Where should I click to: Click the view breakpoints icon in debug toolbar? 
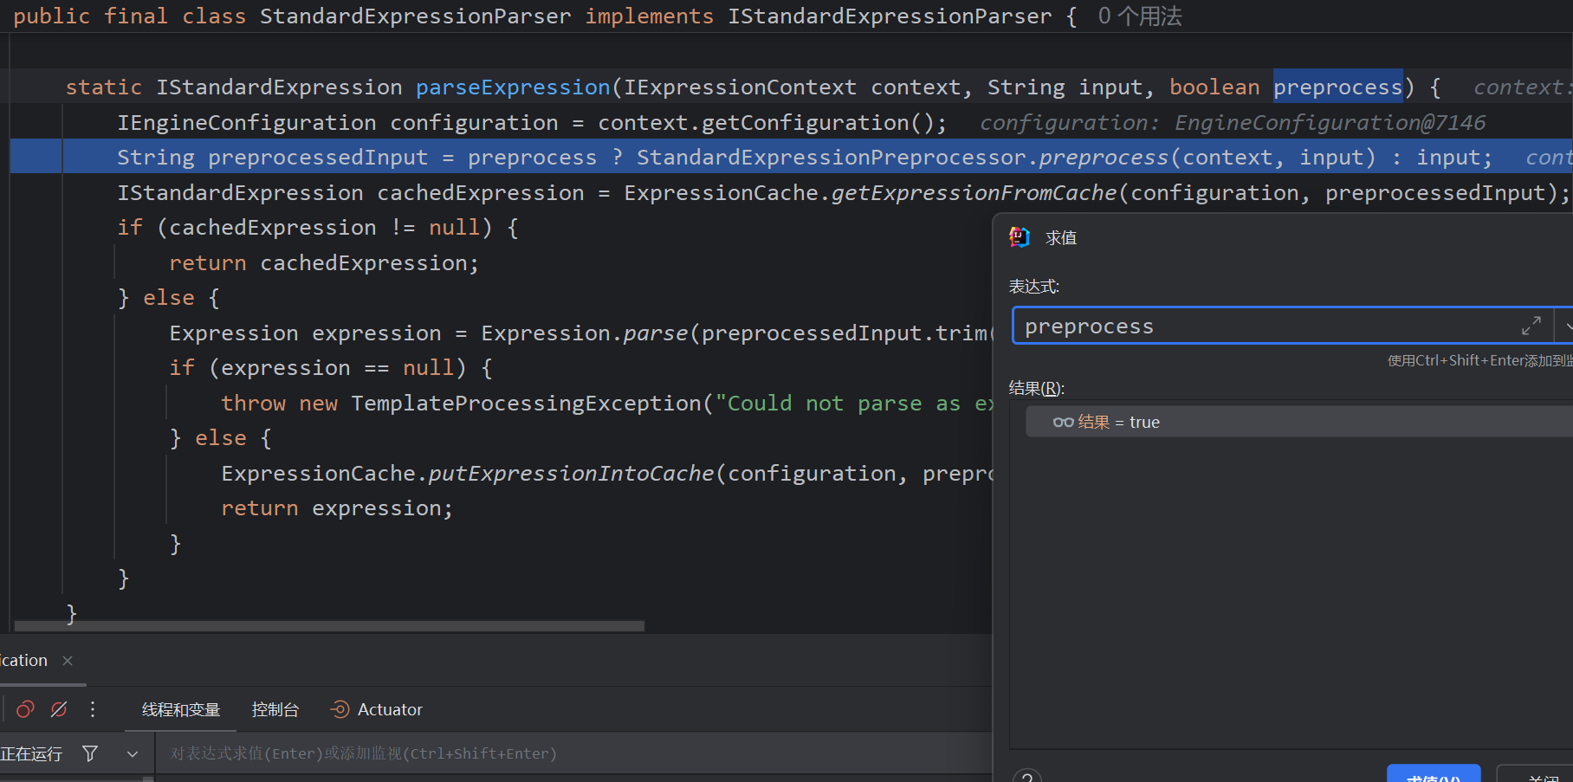25,709
